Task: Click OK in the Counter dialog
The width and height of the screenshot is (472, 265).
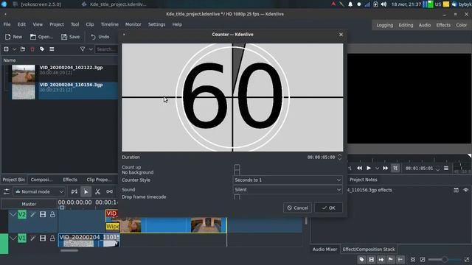Action: tap(329, 208)
